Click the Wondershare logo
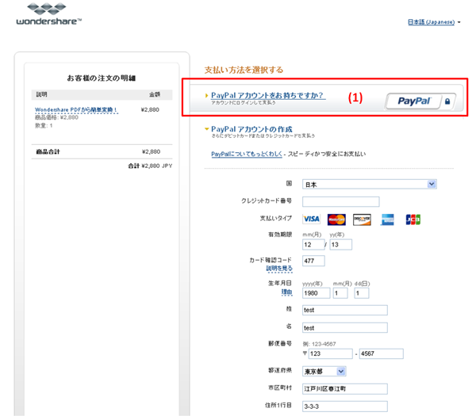Viewport: 476px width, 416px height. (x=49, y=13)
